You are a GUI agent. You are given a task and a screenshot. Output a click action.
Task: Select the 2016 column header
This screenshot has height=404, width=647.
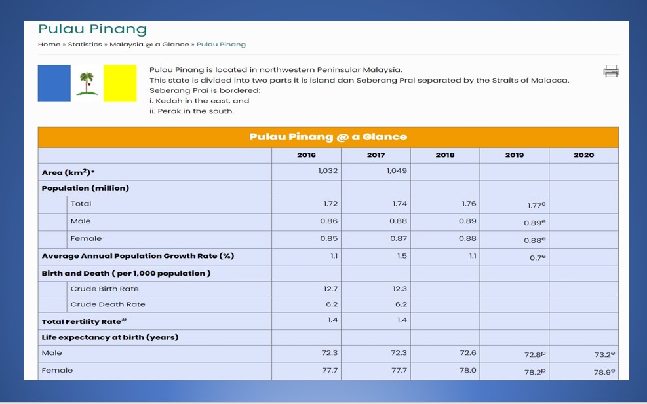click(x=306, y=155)
